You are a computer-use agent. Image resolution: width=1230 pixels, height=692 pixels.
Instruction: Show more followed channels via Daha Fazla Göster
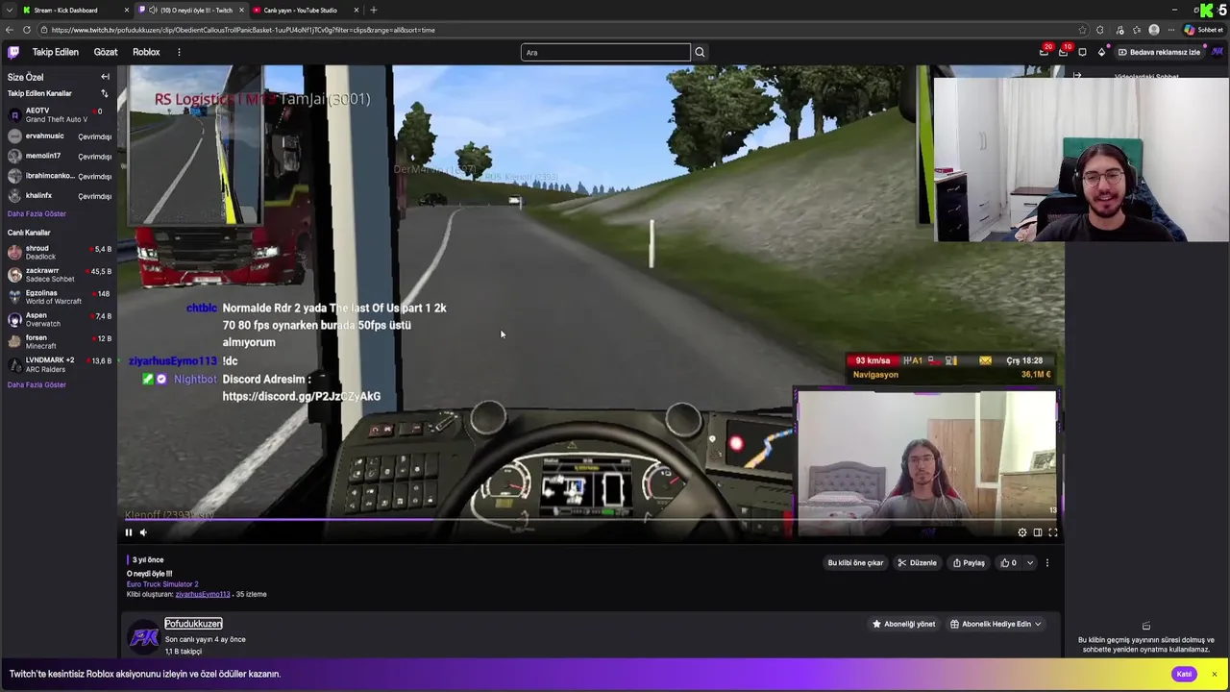tap(37, 214)
